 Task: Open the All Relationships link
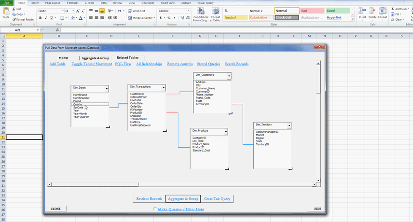click(x=149, y=64)
